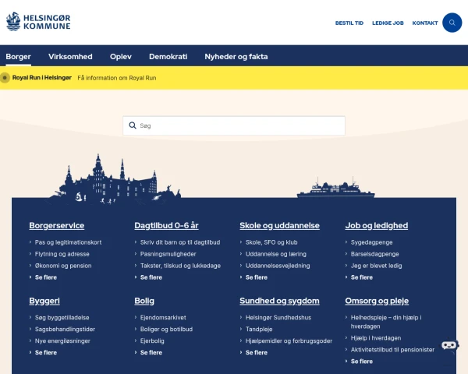
Task: Open the Virksomhed tab
Action: pyautogui.click(x=70, y=56)
